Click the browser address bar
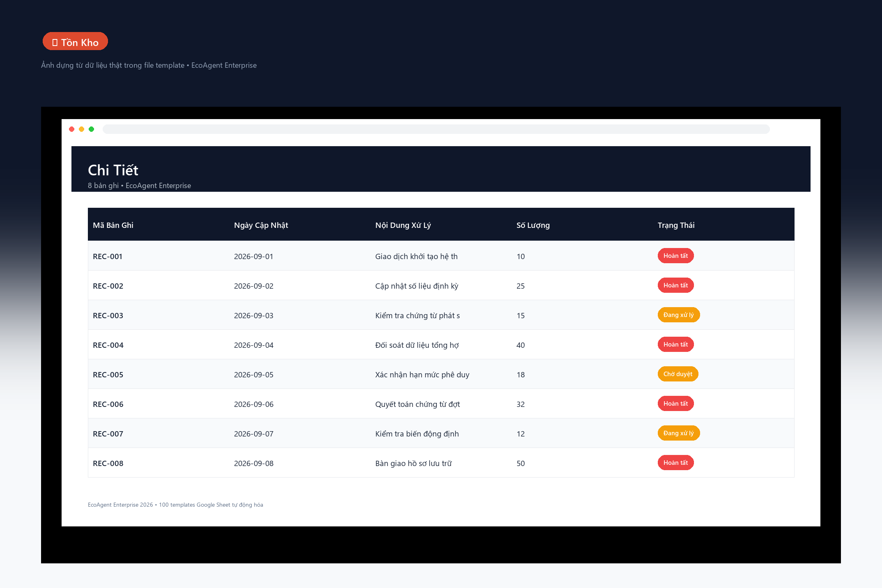This screenshot has width=882, height=588. (436, 129)
